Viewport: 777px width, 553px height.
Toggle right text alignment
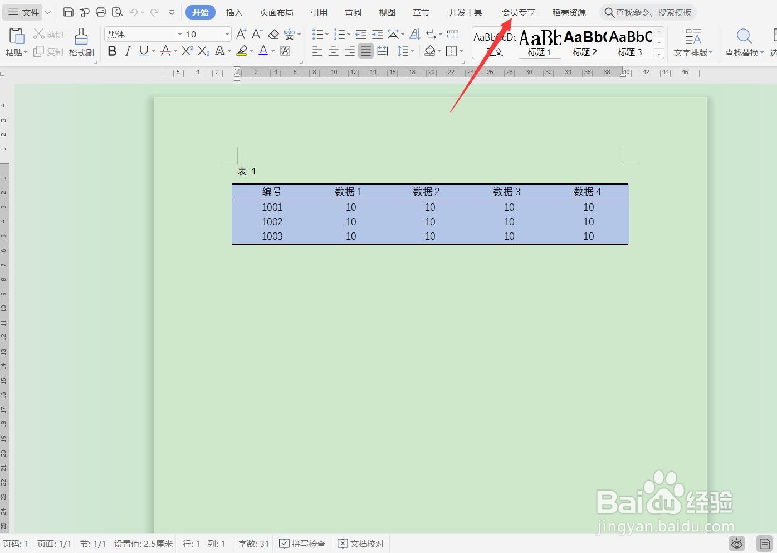pyautogui.click(x=350, y=51)
